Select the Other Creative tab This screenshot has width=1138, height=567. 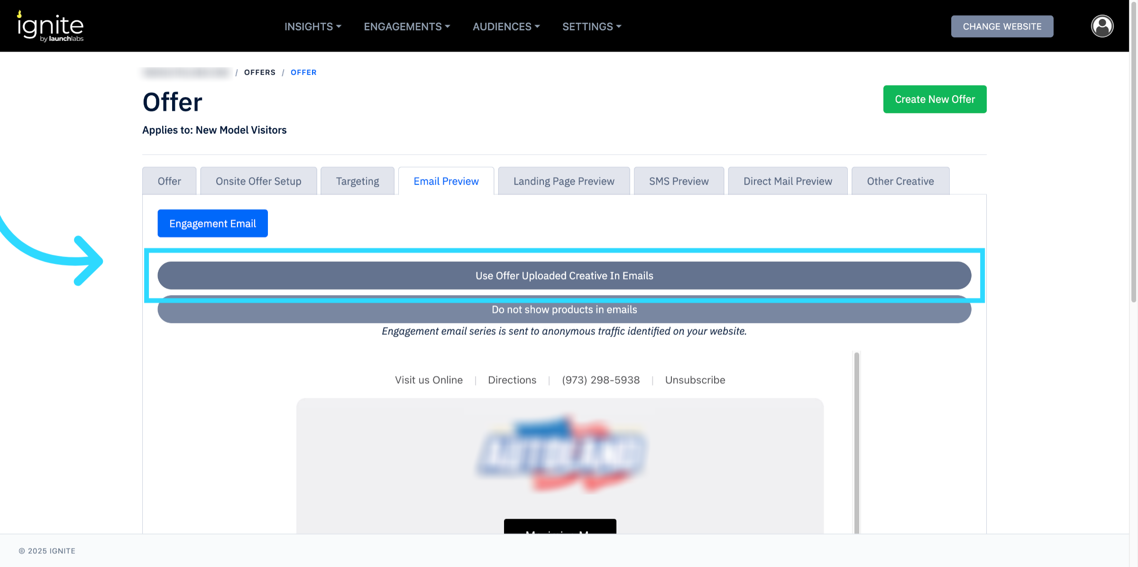[900, 181]
